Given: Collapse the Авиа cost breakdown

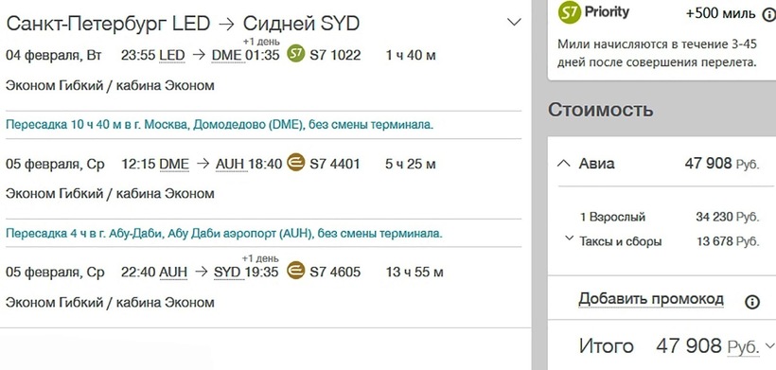Looking at the screenshot, I should pos(563,163).
